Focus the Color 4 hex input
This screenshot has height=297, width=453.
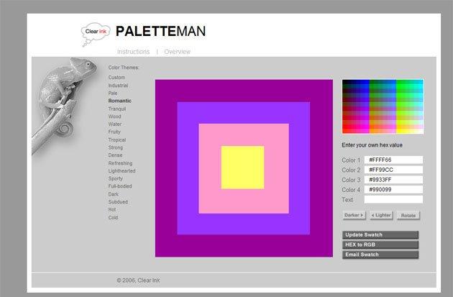tap(393, 190)
